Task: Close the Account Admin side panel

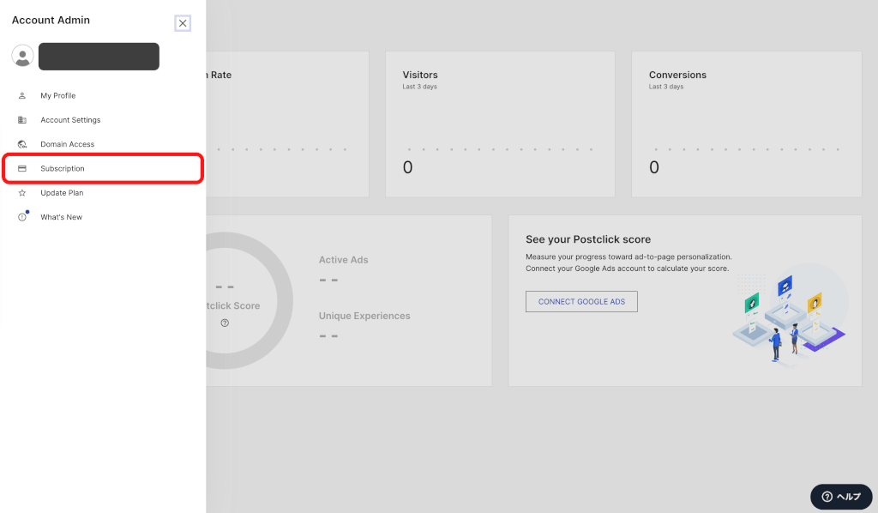Action: coord(183,23)
